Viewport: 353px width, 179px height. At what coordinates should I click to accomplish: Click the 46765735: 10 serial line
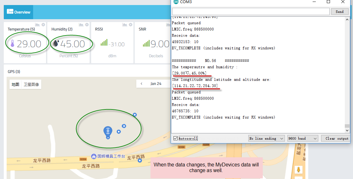pos(185,111)
